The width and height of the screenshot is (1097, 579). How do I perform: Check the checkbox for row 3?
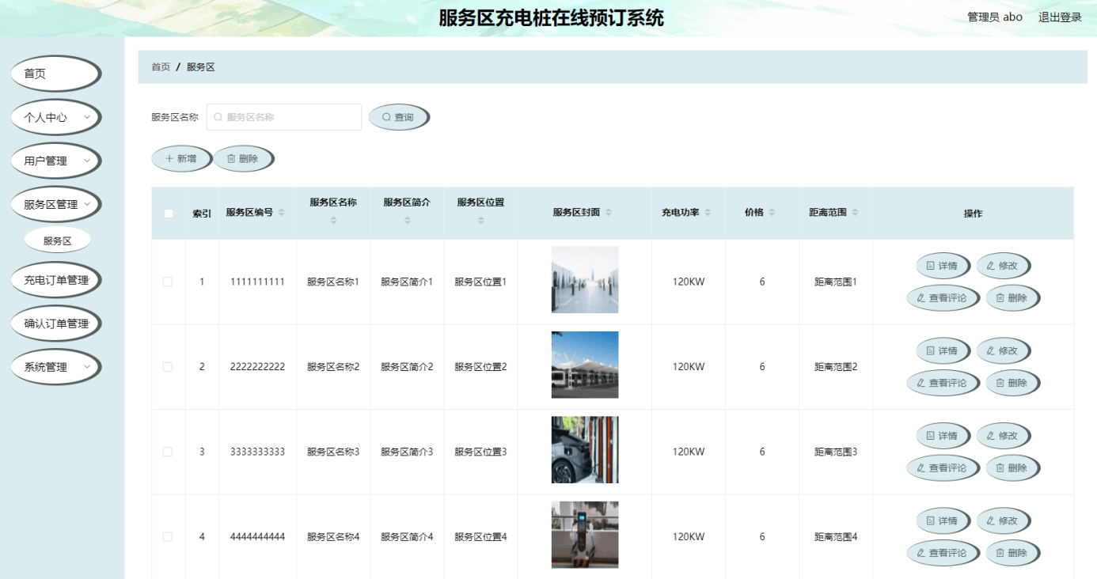(x=167, y=452)
